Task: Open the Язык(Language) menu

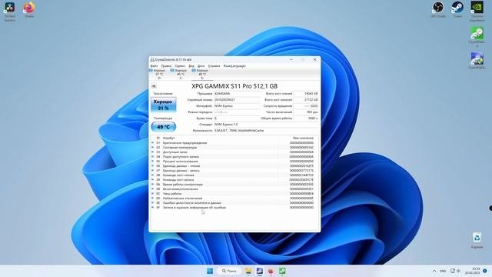Action: coord(234,66)
